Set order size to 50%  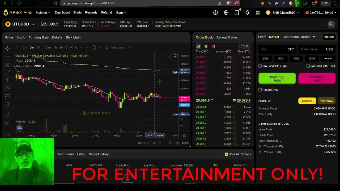(281, 59)
